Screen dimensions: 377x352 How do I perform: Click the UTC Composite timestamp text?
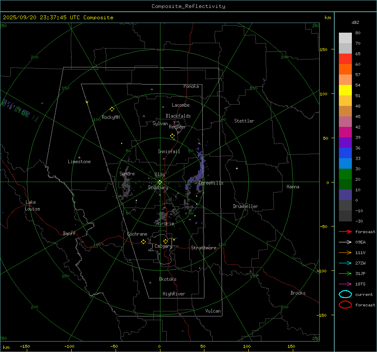click(x=58, y=18)
